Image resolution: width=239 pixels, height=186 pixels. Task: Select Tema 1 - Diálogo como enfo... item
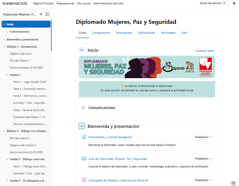30,166
